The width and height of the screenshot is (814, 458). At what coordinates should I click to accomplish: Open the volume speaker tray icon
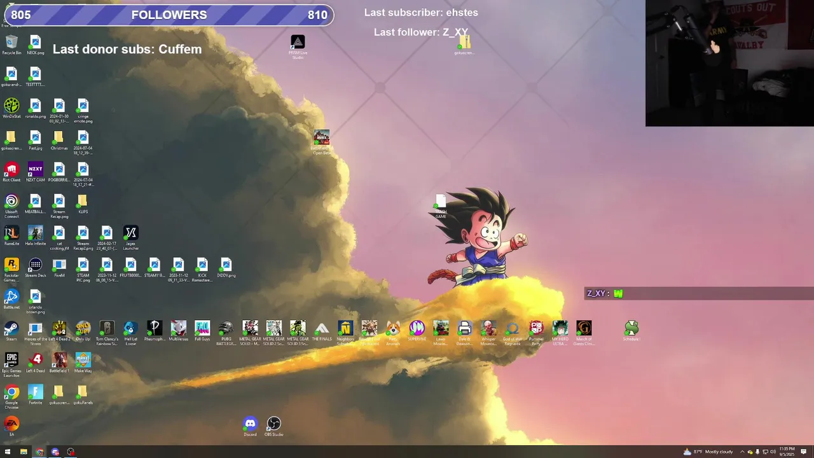tap(773, 452)
